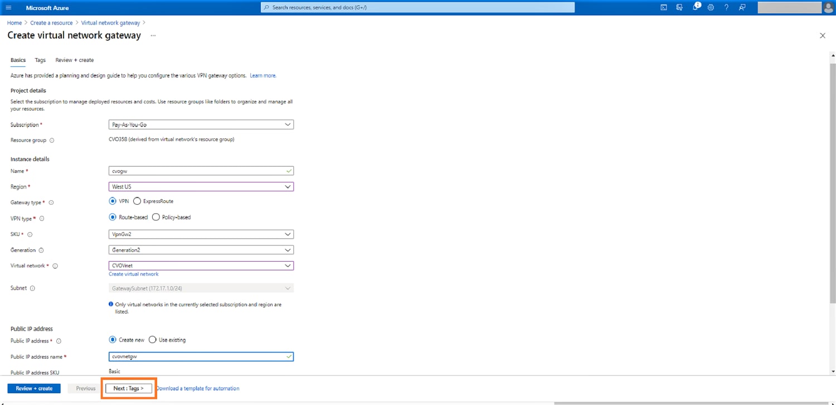
Task: Click the Help question mark icon
Action: point(726,7)
